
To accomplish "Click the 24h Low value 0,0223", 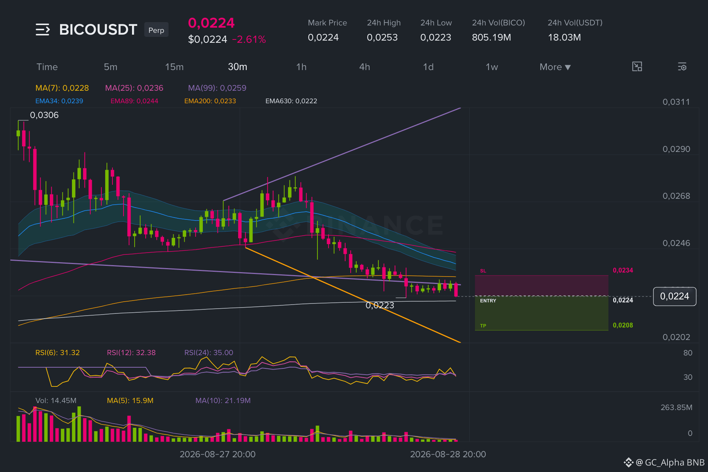I will (435, 37).
